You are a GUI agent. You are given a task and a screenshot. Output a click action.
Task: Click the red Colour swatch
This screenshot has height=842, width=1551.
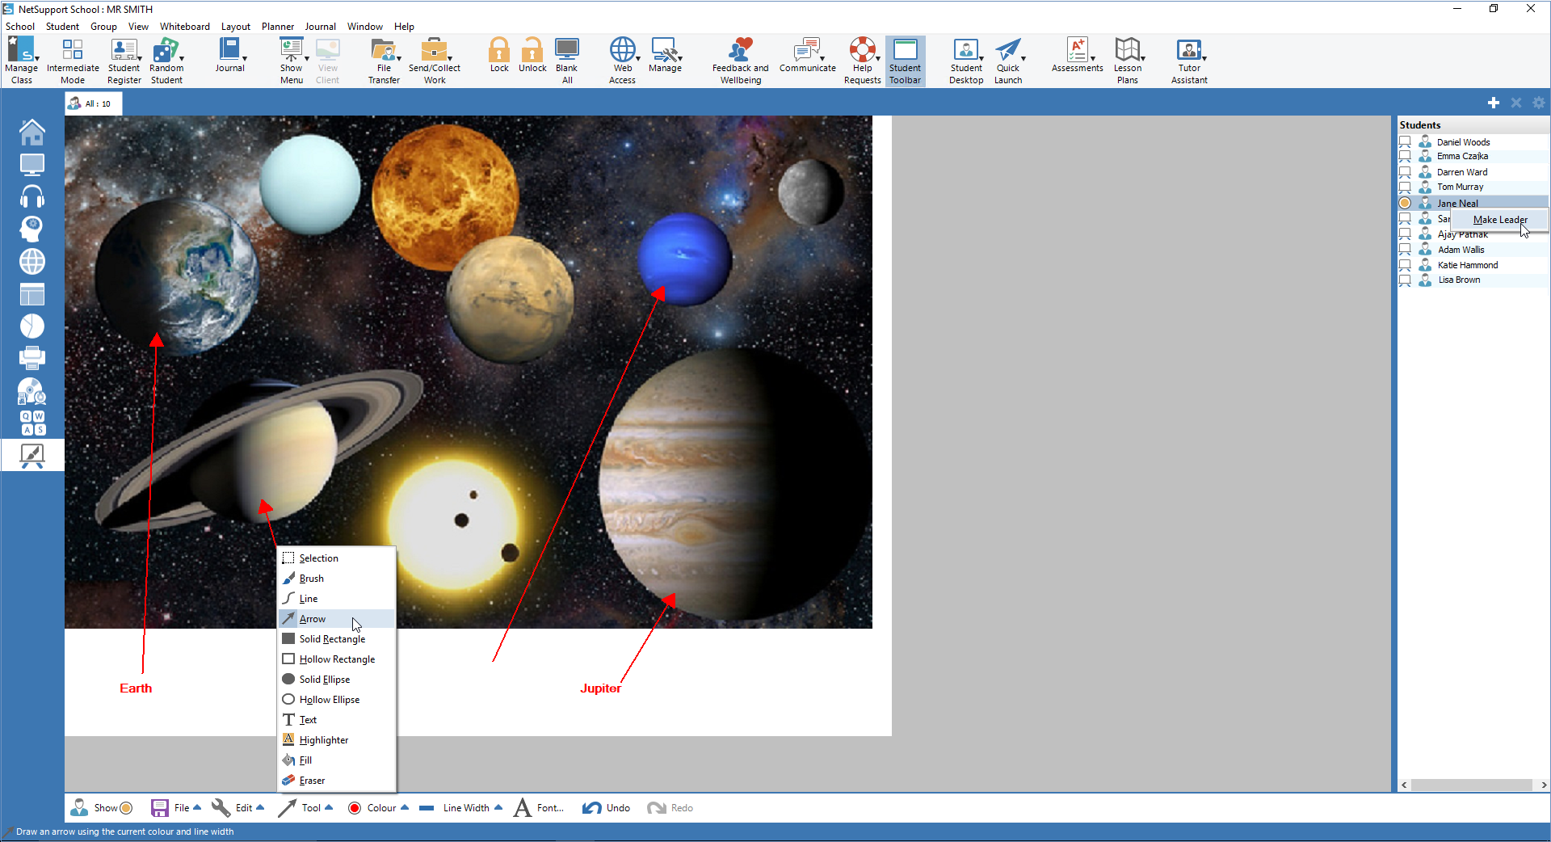(355, 807)
